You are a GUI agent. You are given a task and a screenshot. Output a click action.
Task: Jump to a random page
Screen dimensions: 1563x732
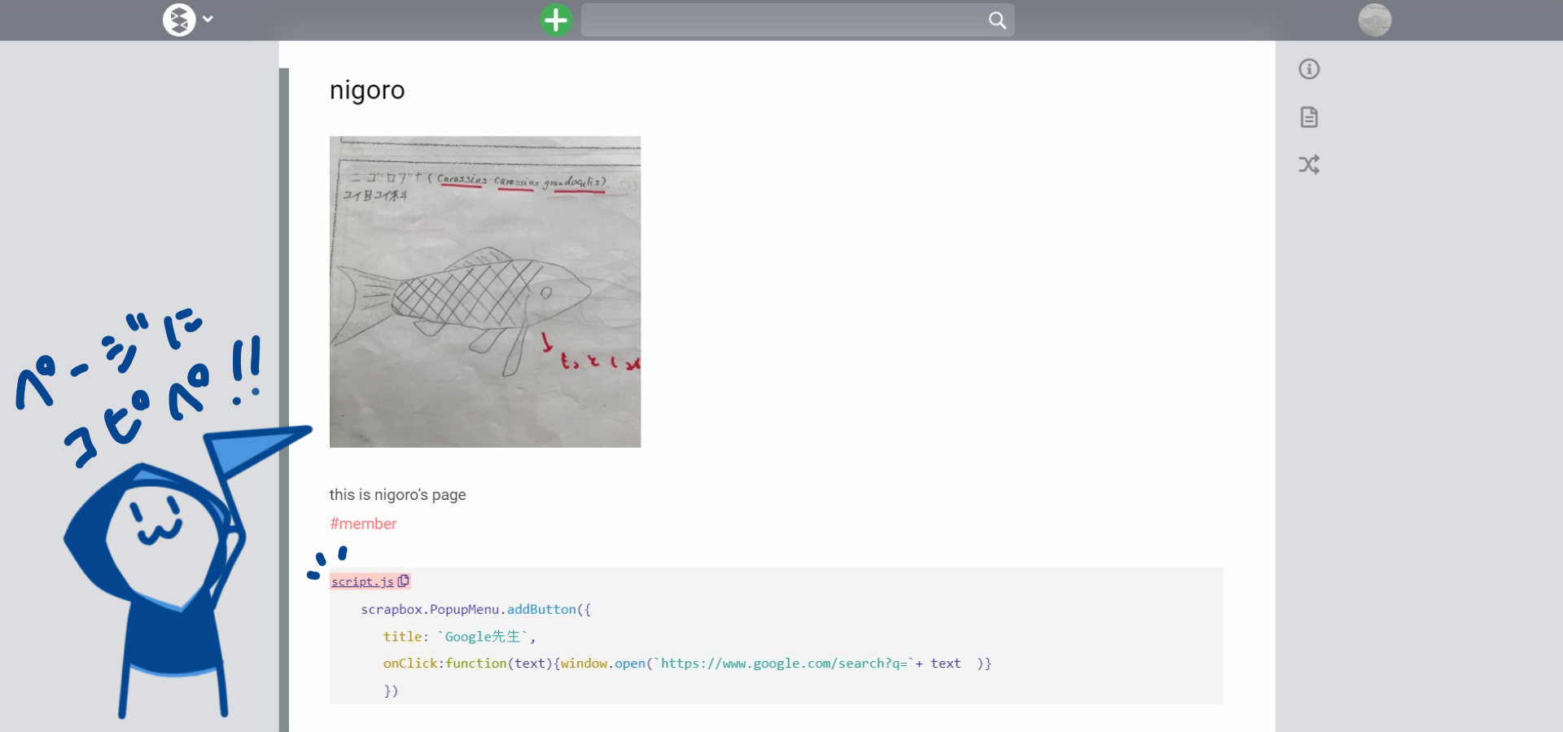pyautogui.click(x=1309, y=164)
